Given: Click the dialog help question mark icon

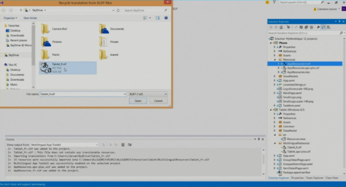Looking at the screenshot, I should click(166, 18).
